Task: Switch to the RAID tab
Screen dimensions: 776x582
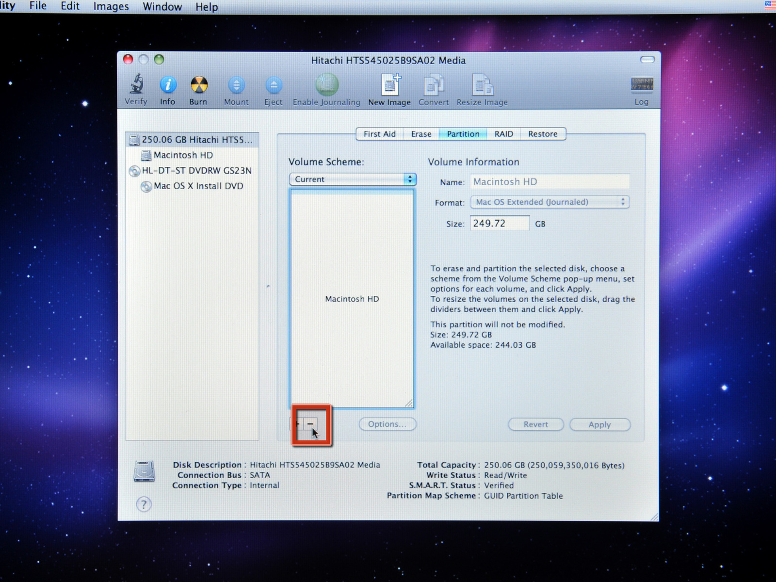Action: pyautogui.click(x=504, y=134)
